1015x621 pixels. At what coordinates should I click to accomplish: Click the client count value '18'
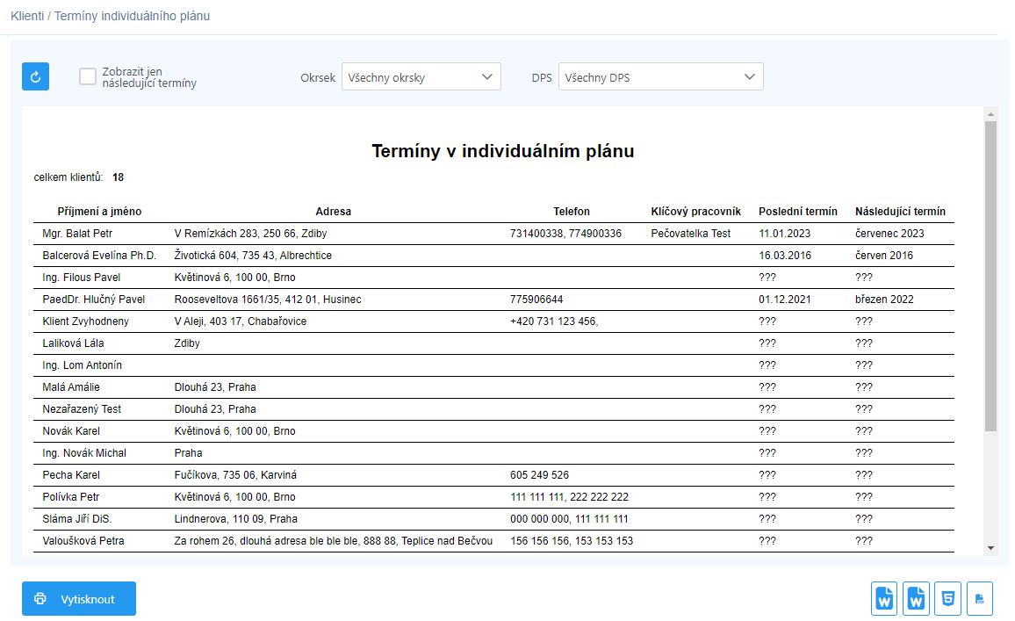(118, 177)
